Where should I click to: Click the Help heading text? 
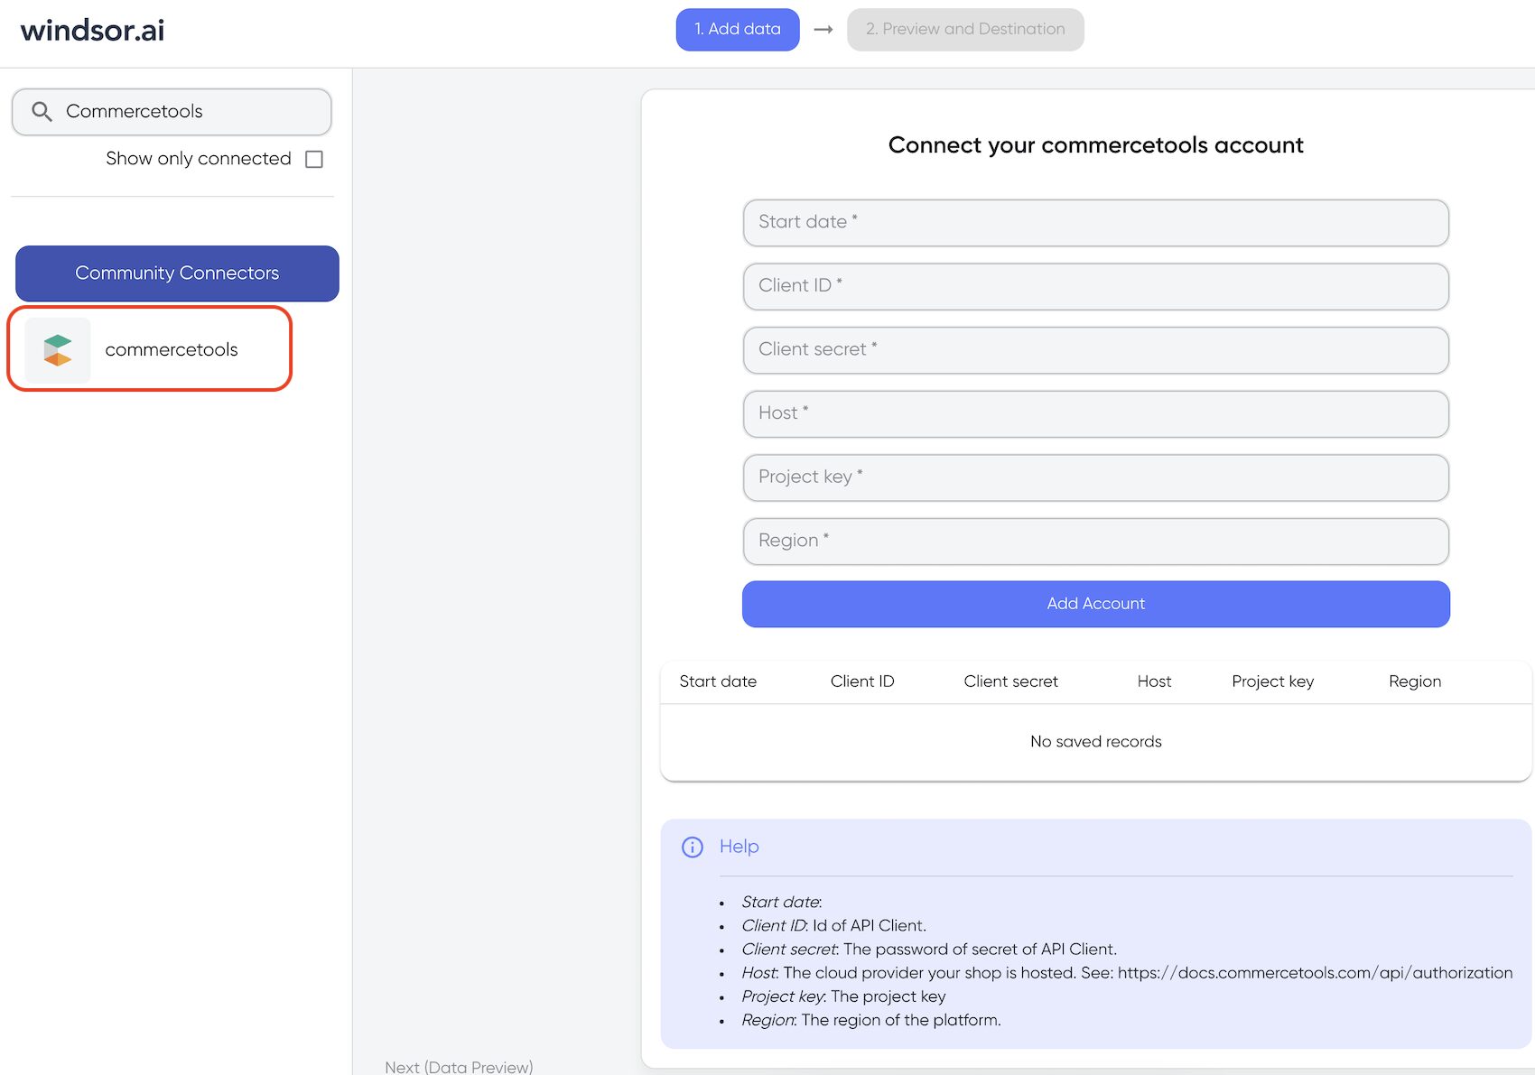coord(739,847)
